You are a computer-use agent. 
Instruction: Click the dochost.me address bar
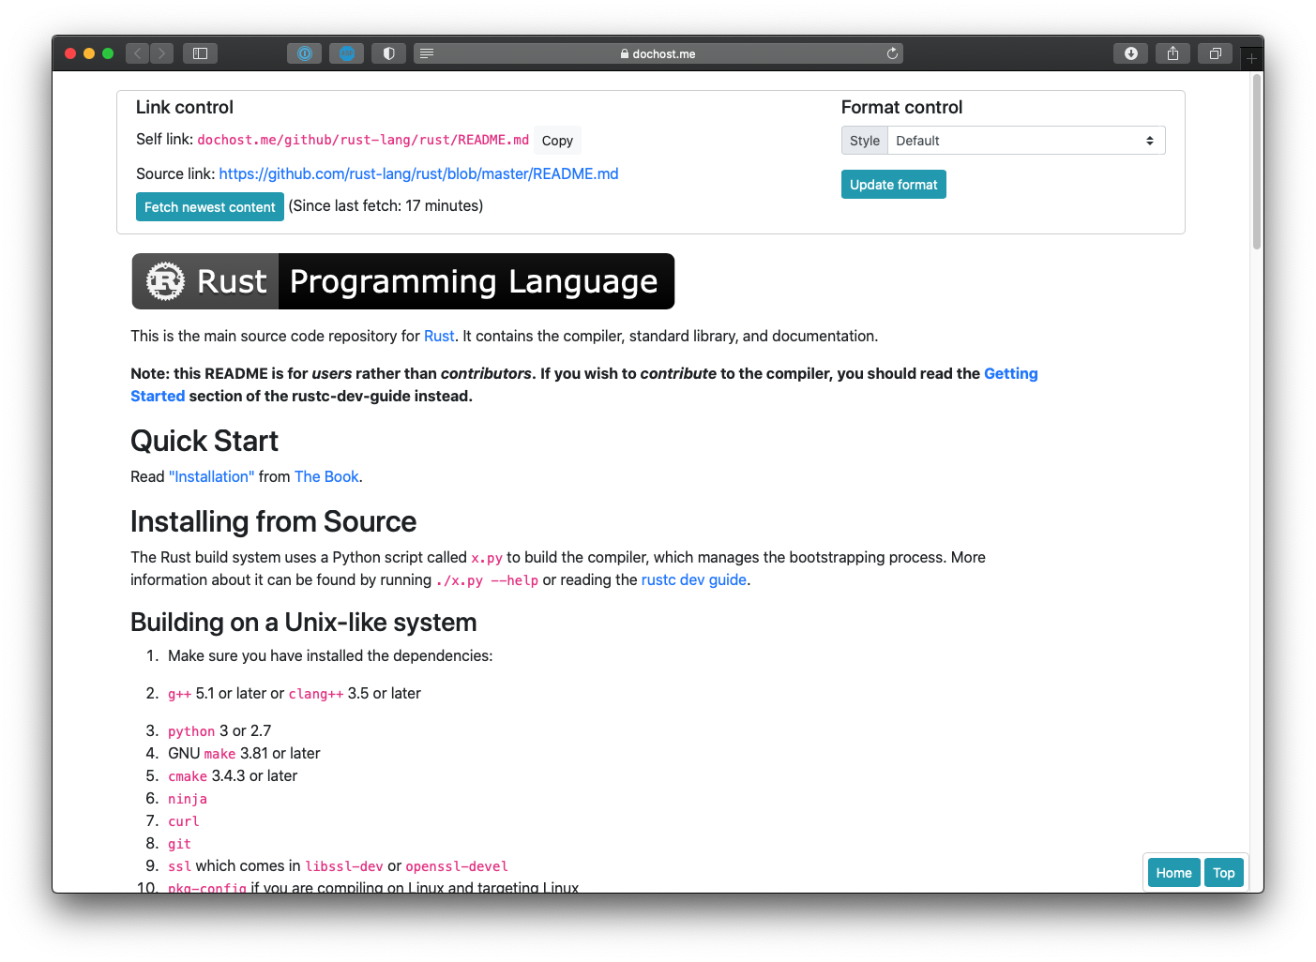click(x=658, y=53)
